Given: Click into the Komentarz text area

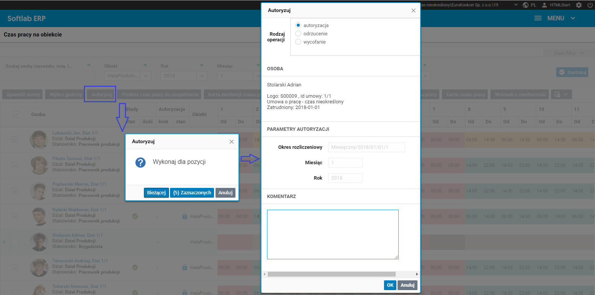Looking at the screenshot, I should [333, 234].
